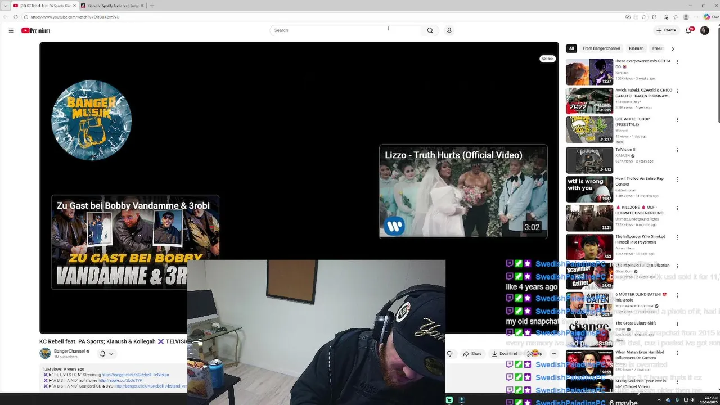This screenshot has height=405, width=720.
Task: Select the Kianush filter chip
Action: click(x=636, y=48)
